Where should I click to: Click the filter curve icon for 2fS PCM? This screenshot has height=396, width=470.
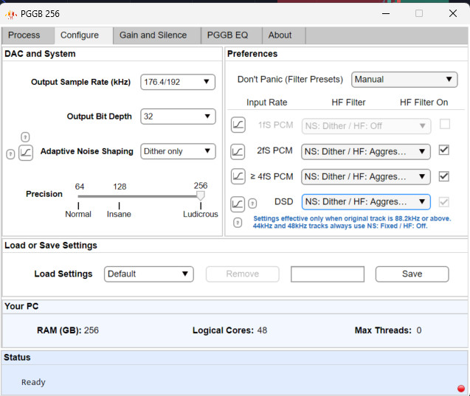pos(238,151)
